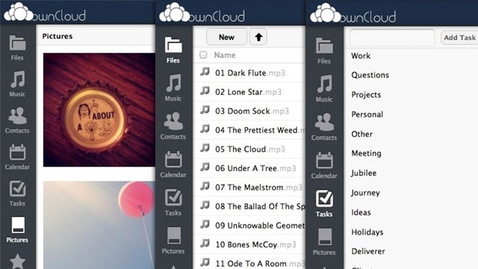Select Tasks in the Tasks window sidebar
478x269 pixels.
(324, 204)
